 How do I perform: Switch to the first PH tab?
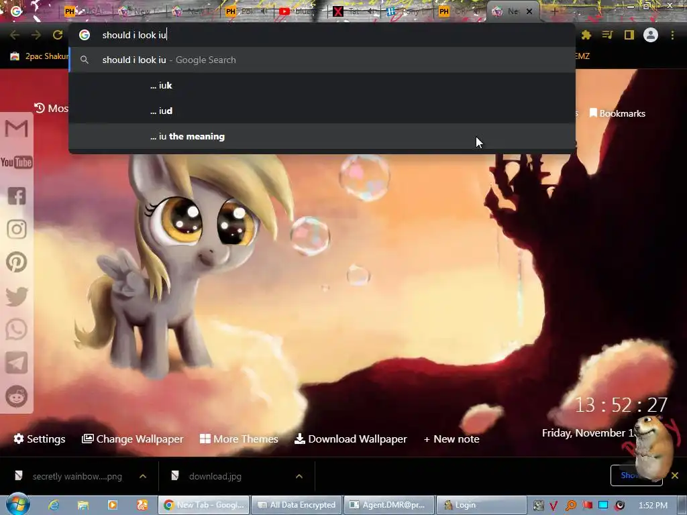coord(86,11)
